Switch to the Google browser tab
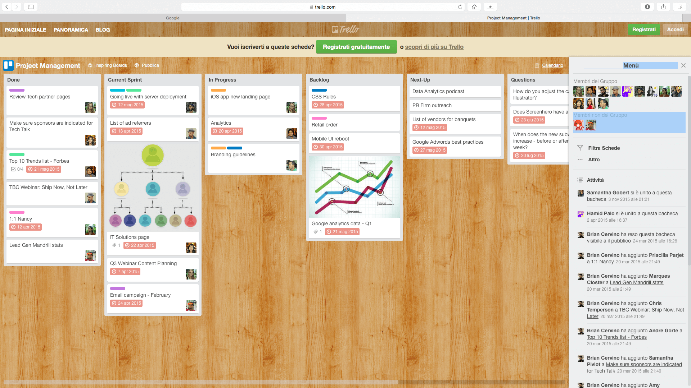The image size is (691, 388). pyautogui.click(x=173, y=18)
